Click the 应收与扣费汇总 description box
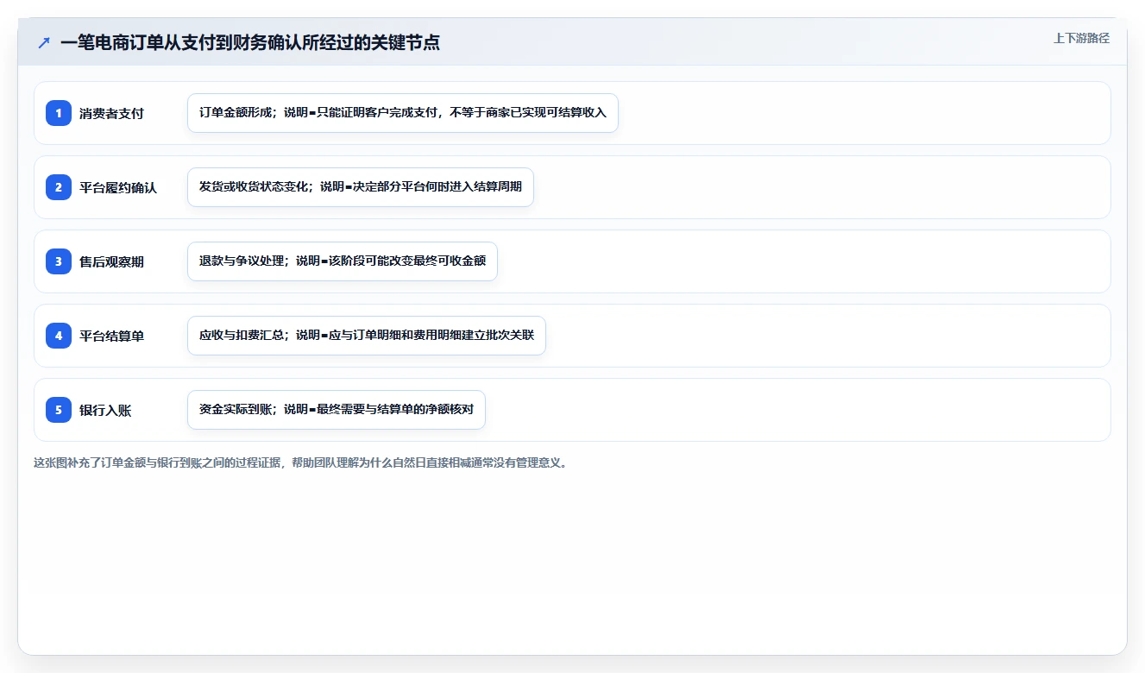Image resolution: width=1145 pixels, height=673 pixels. click(x=367, y=336)
